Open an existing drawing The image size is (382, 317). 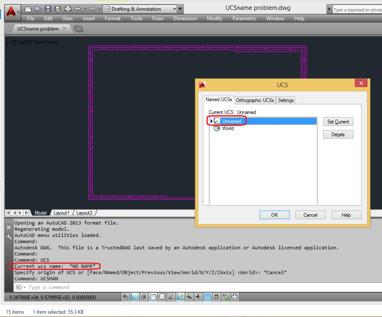tap(37, 8)
